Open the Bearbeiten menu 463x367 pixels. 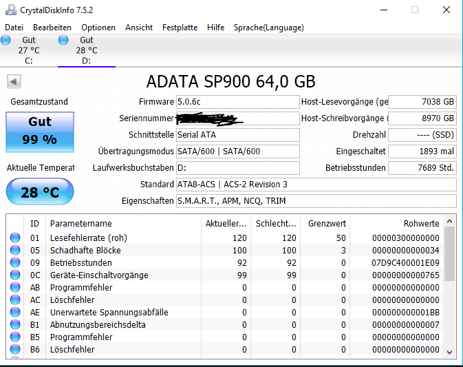coord(52,28)
